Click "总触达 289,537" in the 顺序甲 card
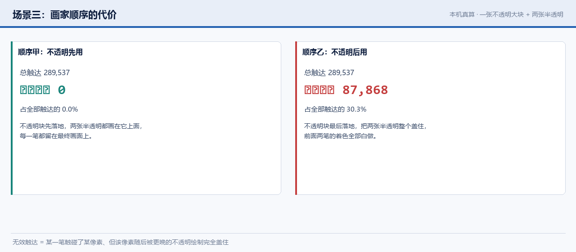The image size is (576, 252). pyautogui.click(x=45, y=72)
